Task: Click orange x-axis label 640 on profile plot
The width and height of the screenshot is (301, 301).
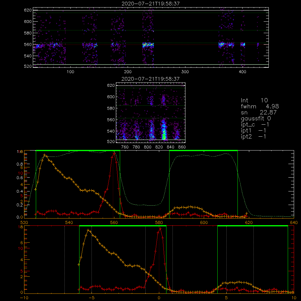Action: [294, 223]
